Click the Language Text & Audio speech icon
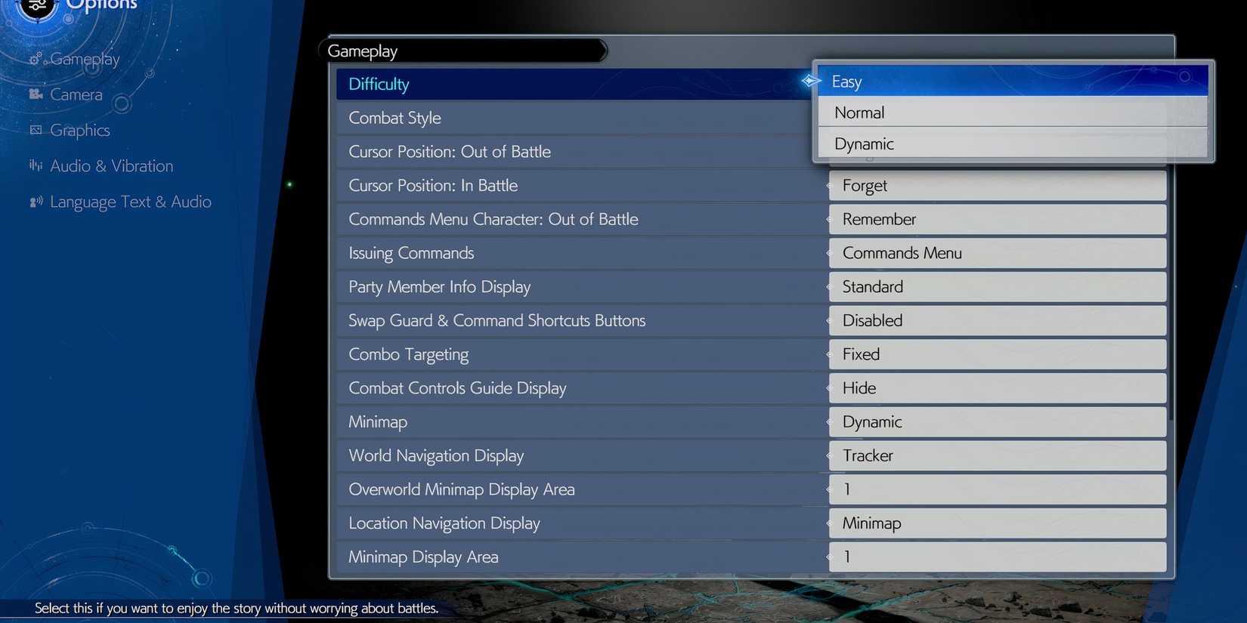This screenshot has height=623, width=1247. coord(36,202)
